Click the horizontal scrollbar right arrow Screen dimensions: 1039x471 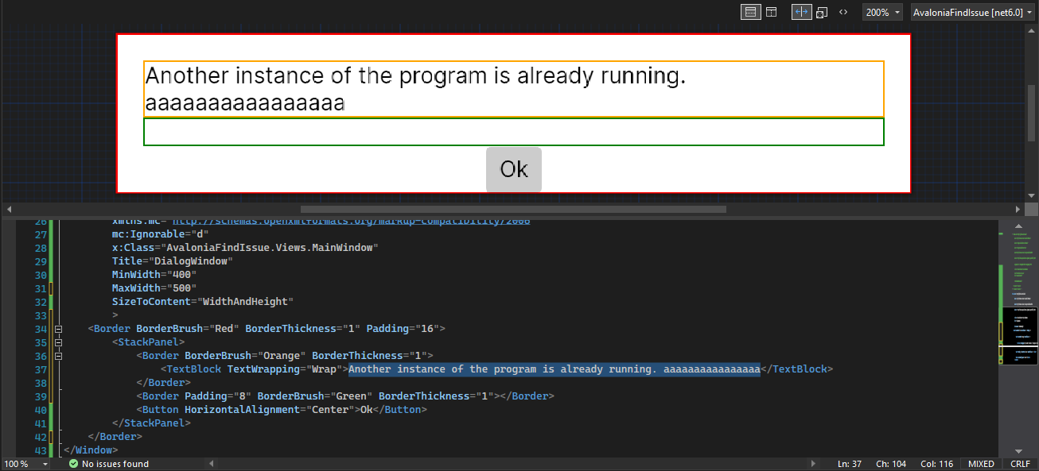(1018, 209)
